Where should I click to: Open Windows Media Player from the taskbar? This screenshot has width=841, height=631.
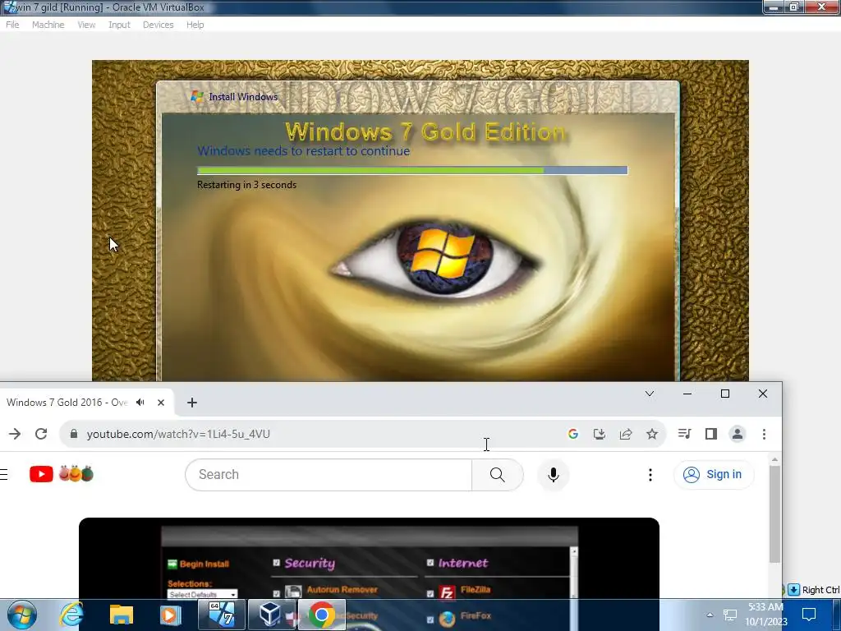[x=171, y=615]
